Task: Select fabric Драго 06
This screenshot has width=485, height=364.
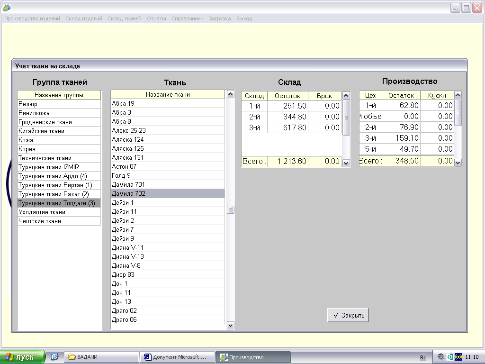Action: [168, 319]
